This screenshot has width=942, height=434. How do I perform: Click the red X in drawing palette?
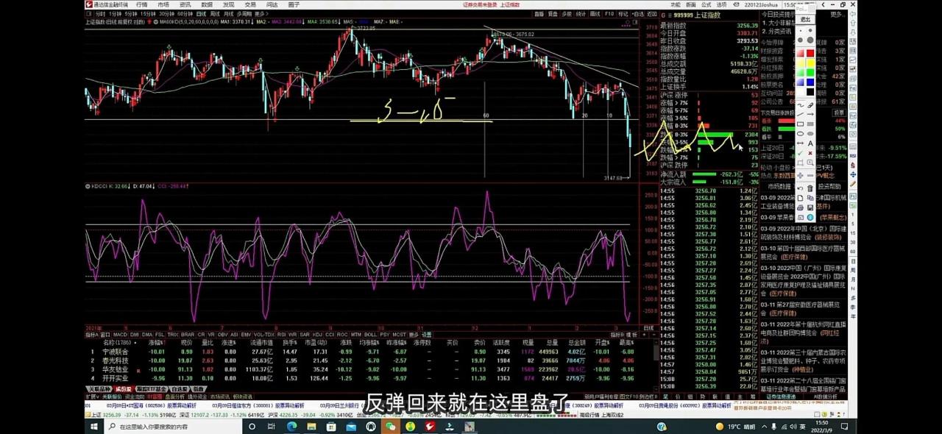[x=810, y=152]
